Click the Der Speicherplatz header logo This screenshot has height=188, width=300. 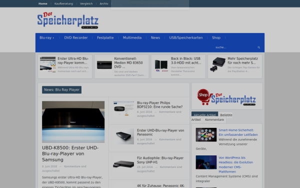[x=67, y=21]
